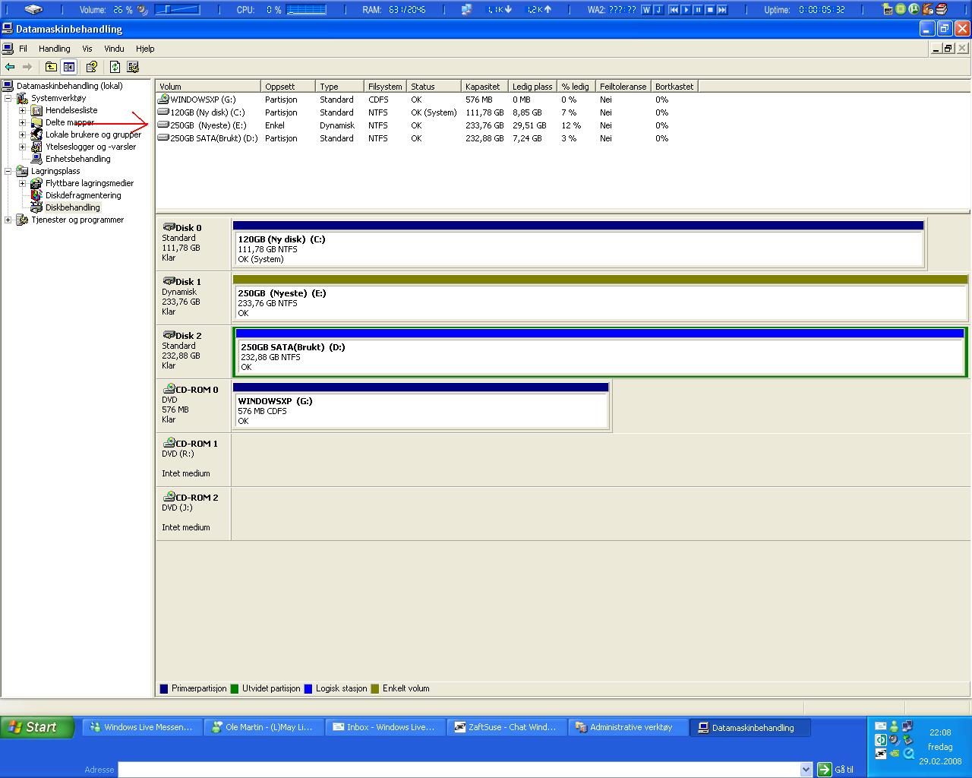The image size is (972, 778).
Task: Open the Hjelp menu
Action: pos(145,49)
